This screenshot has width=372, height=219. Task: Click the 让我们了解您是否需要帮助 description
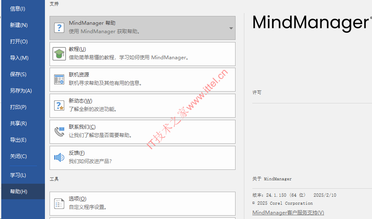tap(100, 135)
